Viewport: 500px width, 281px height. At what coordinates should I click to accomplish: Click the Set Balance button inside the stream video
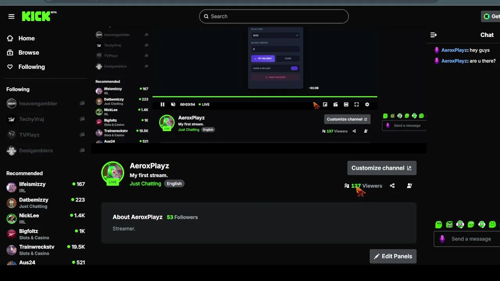263,59
